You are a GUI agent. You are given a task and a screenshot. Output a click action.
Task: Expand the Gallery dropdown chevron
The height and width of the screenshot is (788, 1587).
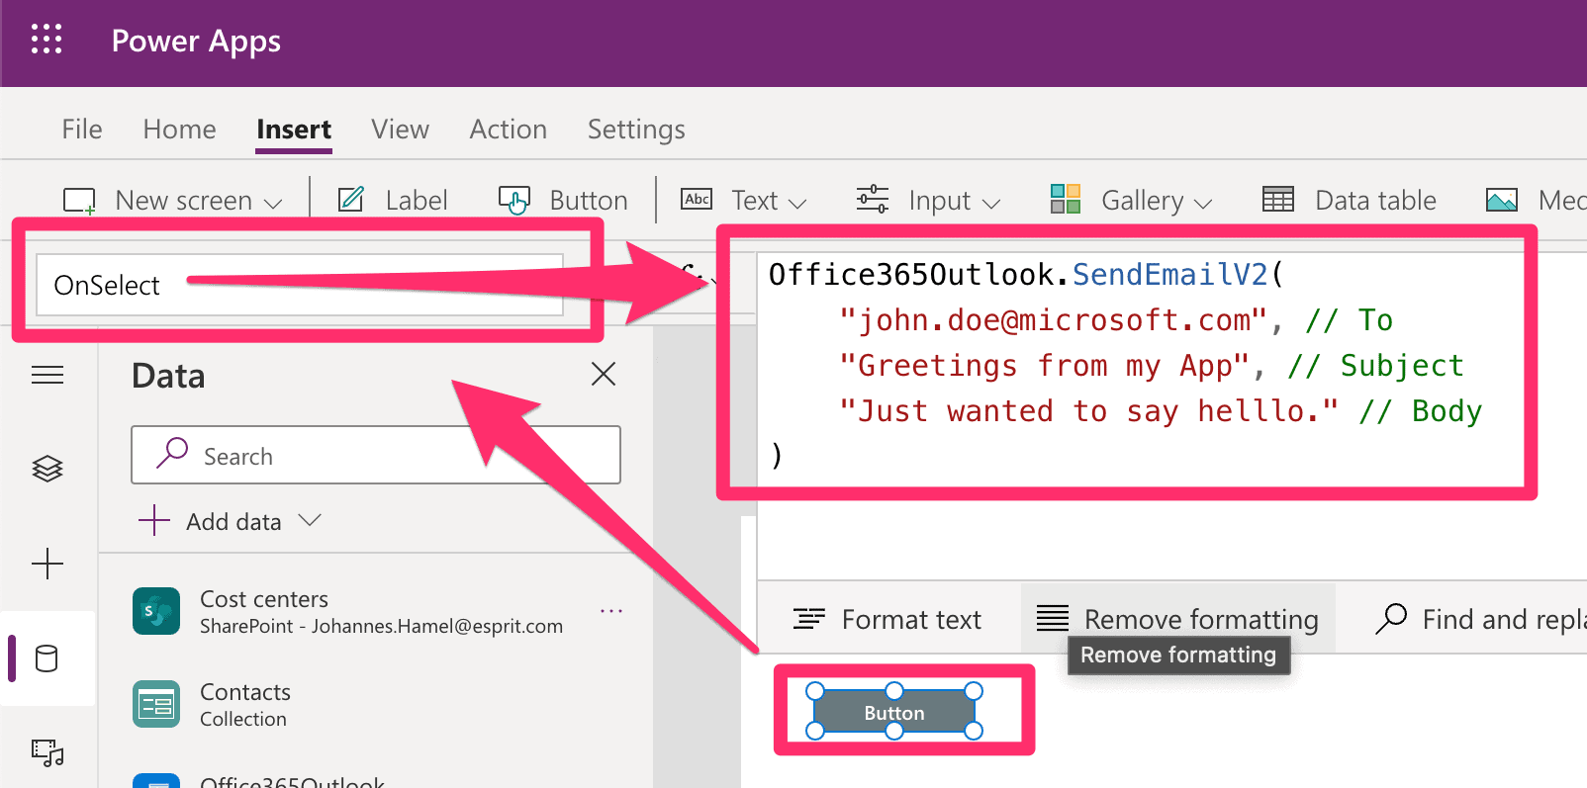tap(1203, 203)
